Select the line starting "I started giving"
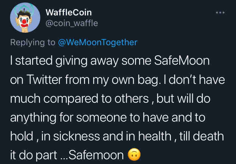Image resolution: width=236 pixels, height=164 pixels. click(110, 61)
